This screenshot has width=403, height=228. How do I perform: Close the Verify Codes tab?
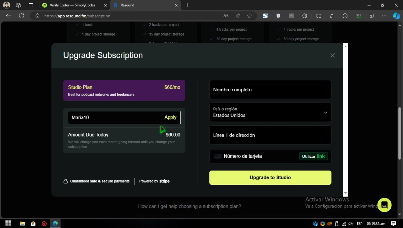coord(105,5)
